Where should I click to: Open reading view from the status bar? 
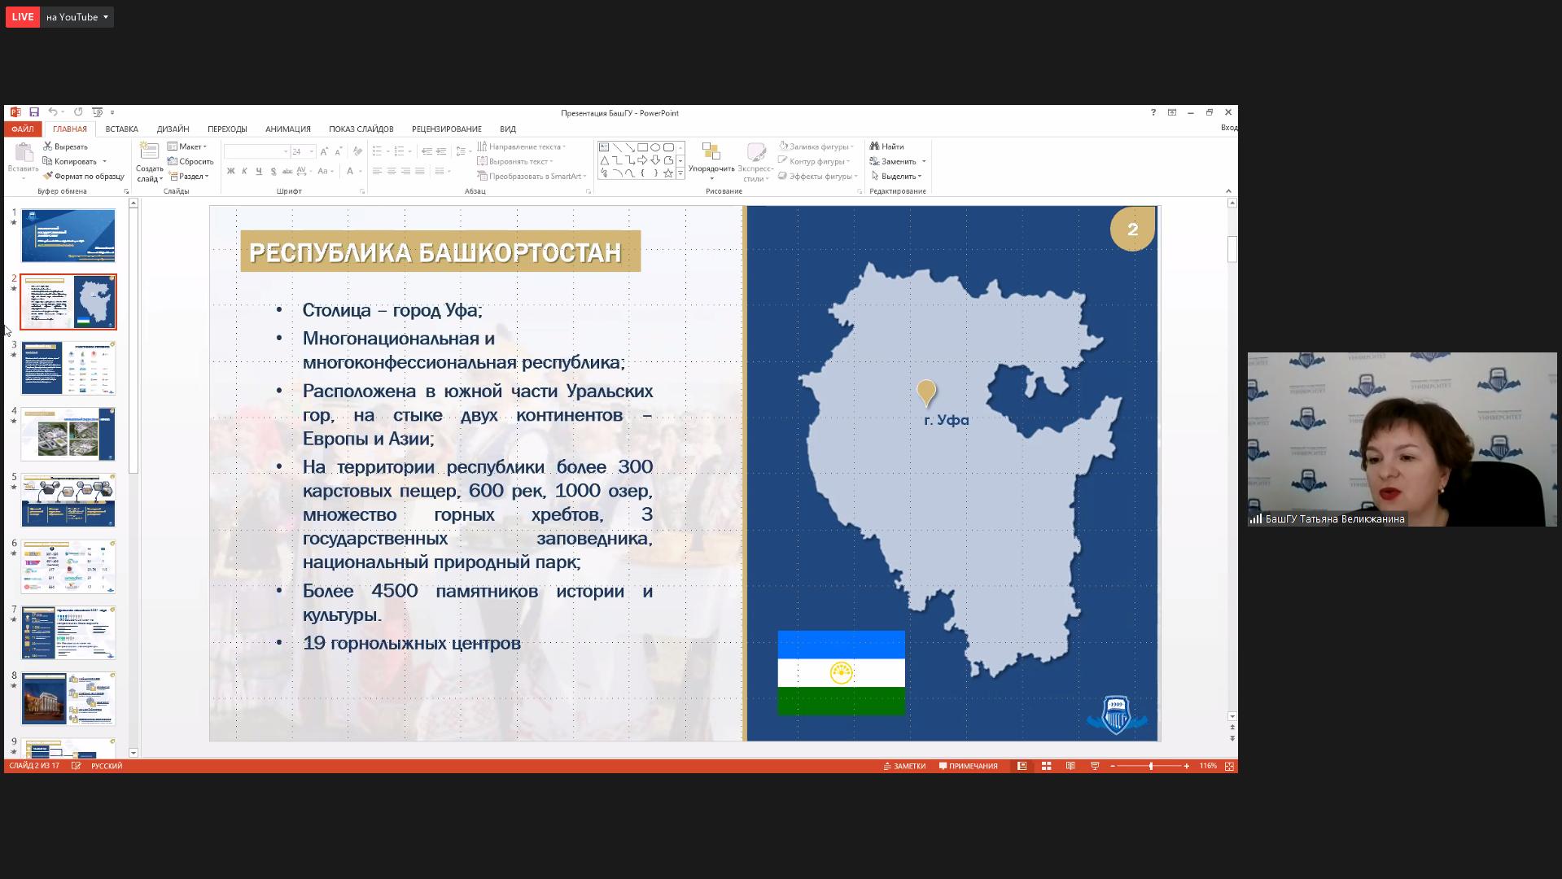click(1070, 766)
